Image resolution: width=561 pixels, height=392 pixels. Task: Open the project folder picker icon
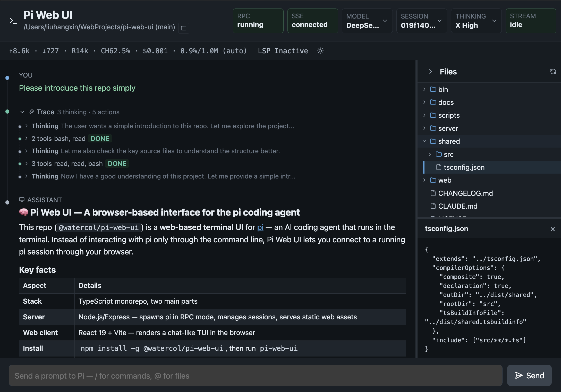[184, 28]
